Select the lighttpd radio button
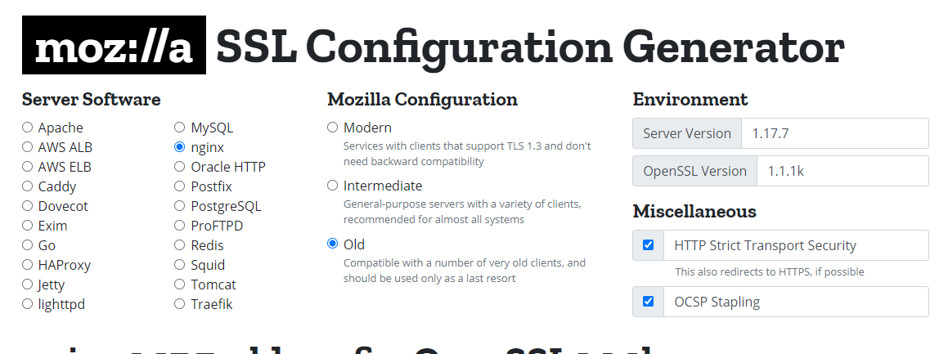Image resolution: width=948 pixels, height=354 pixels. 28,304
